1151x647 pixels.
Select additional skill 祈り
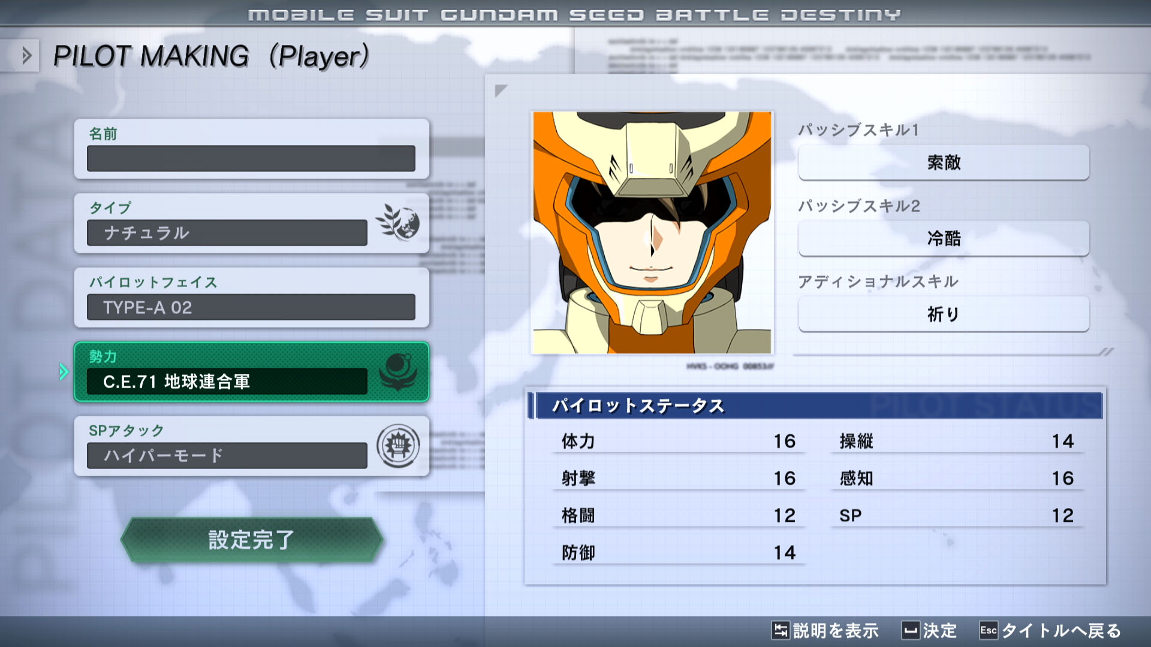click(943, 314)
